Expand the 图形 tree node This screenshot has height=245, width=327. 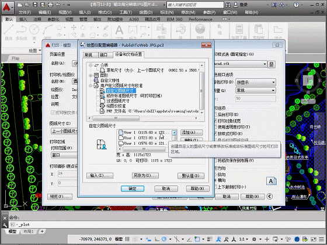click(91, 75)
